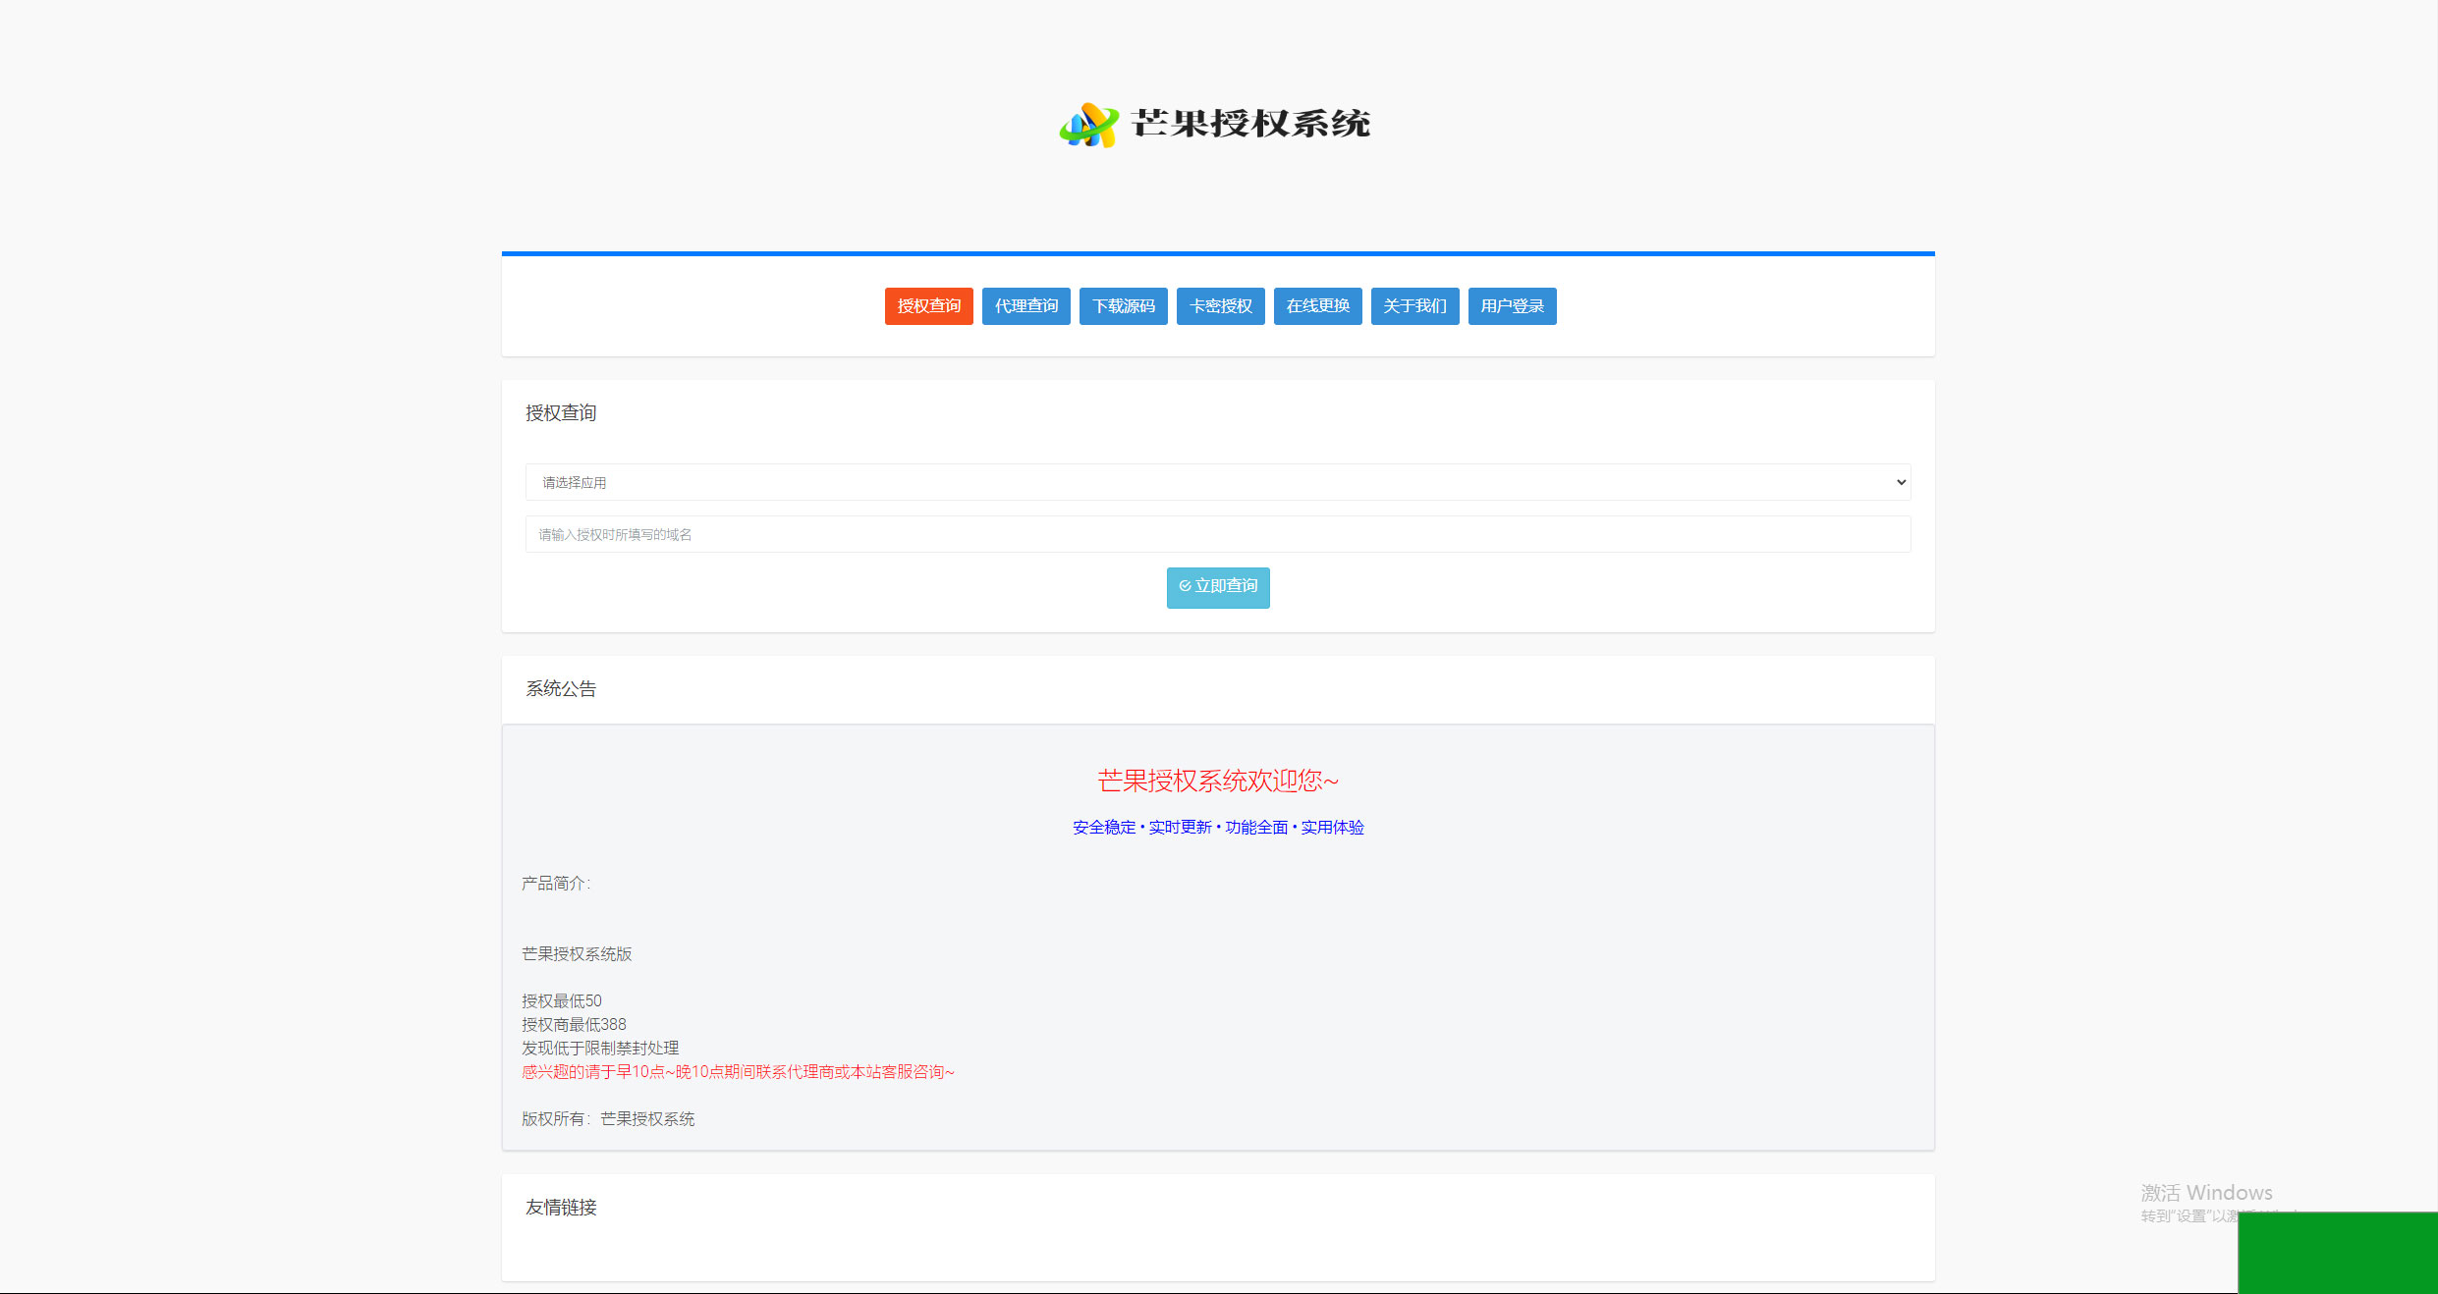This screenshot has height=1294, width=2438.
Task: Open the 关于我们 page
Action: click(1414, 306)
